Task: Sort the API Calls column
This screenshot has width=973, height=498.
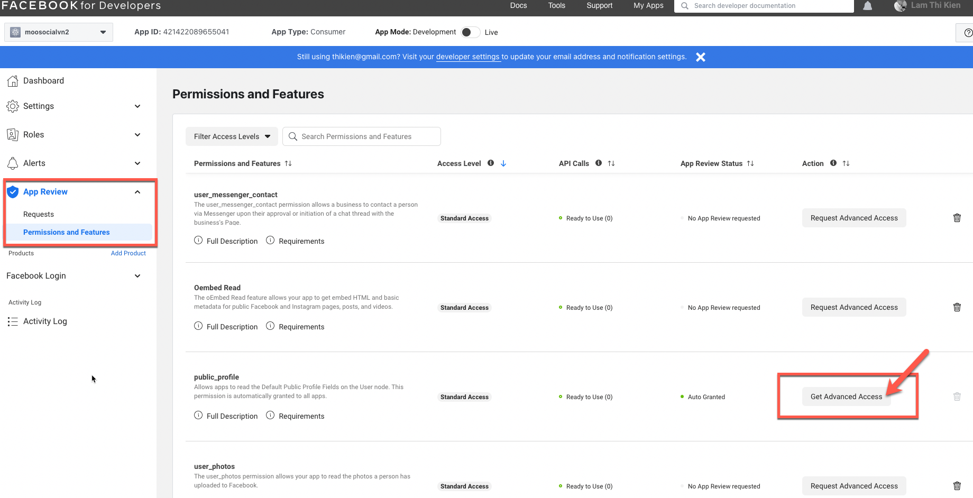Action: [611, 163]
